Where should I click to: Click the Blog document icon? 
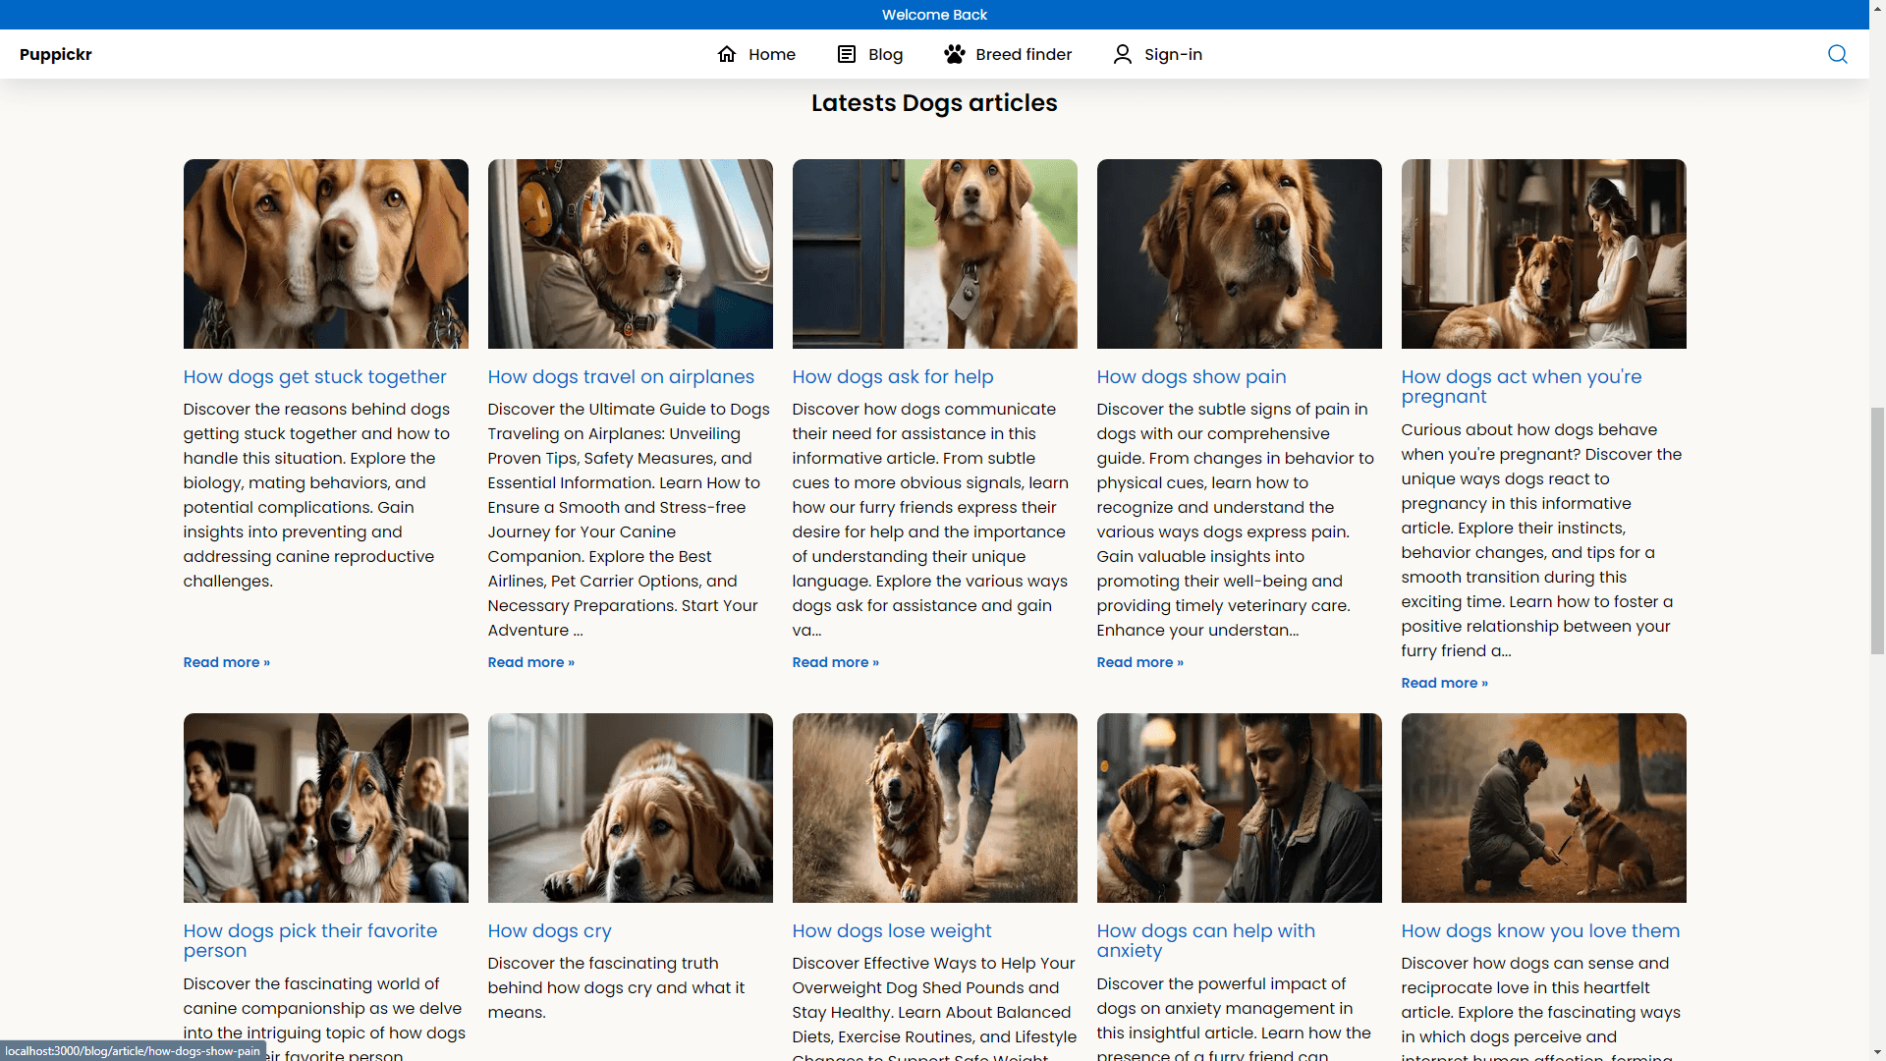tap(846, 54)
